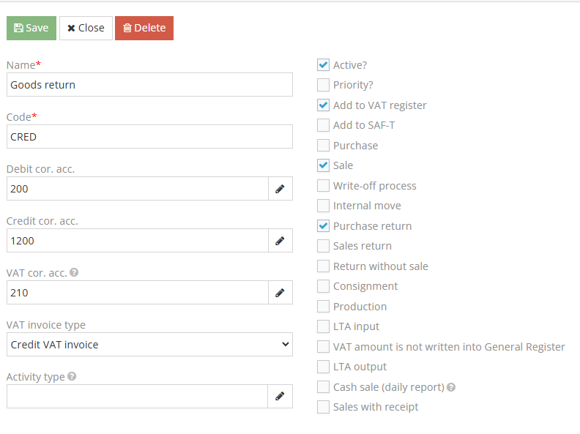Screen dimensions: 580x434
Task: Click pencil icon for Activity type field
Action: tap(279, 397)
